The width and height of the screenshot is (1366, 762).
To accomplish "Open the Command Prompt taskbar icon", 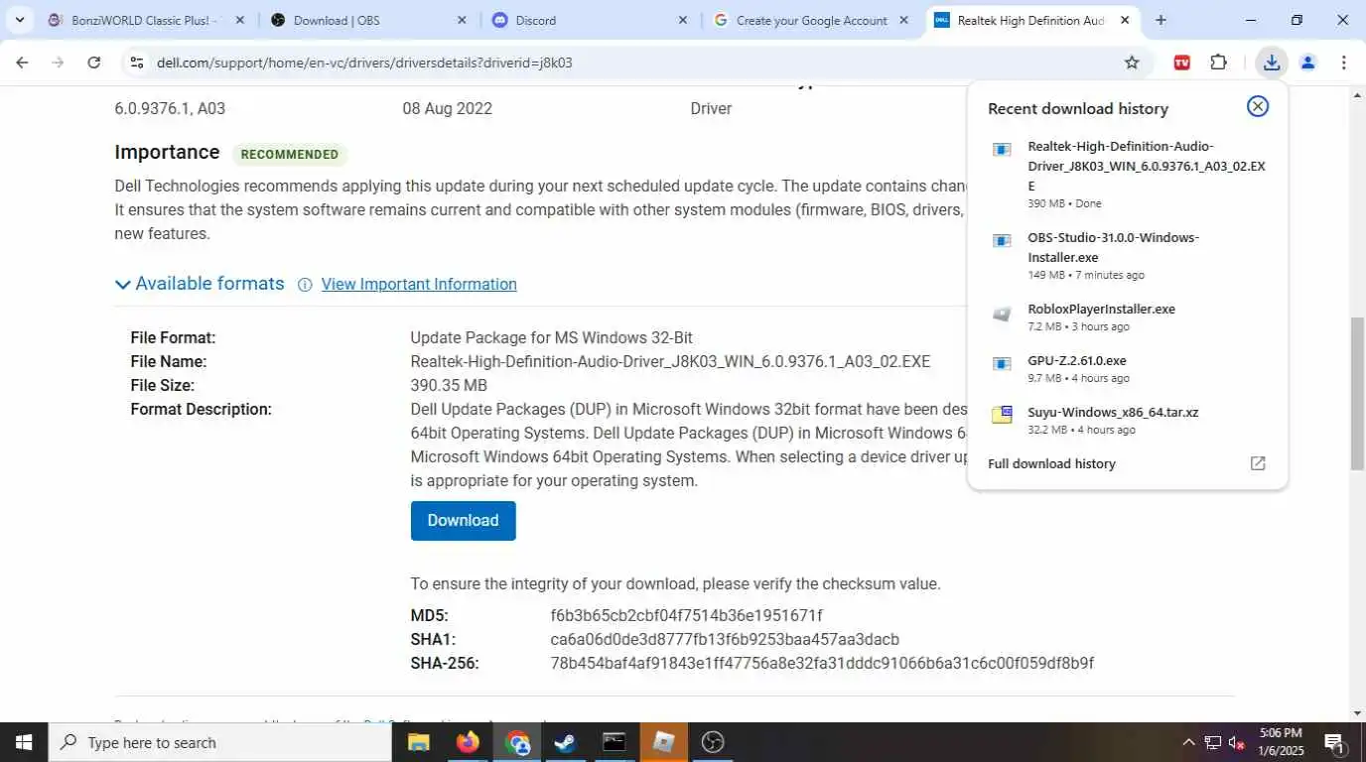I will click(615, 742).
